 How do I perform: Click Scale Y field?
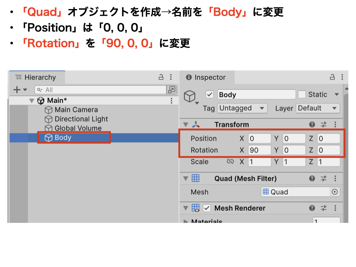click(x=294, y=162)
